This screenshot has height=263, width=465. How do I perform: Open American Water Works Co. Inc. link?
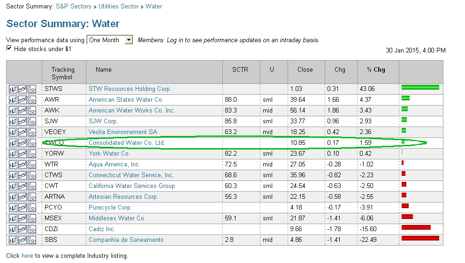pyautogui.click(x=132, y=111)
